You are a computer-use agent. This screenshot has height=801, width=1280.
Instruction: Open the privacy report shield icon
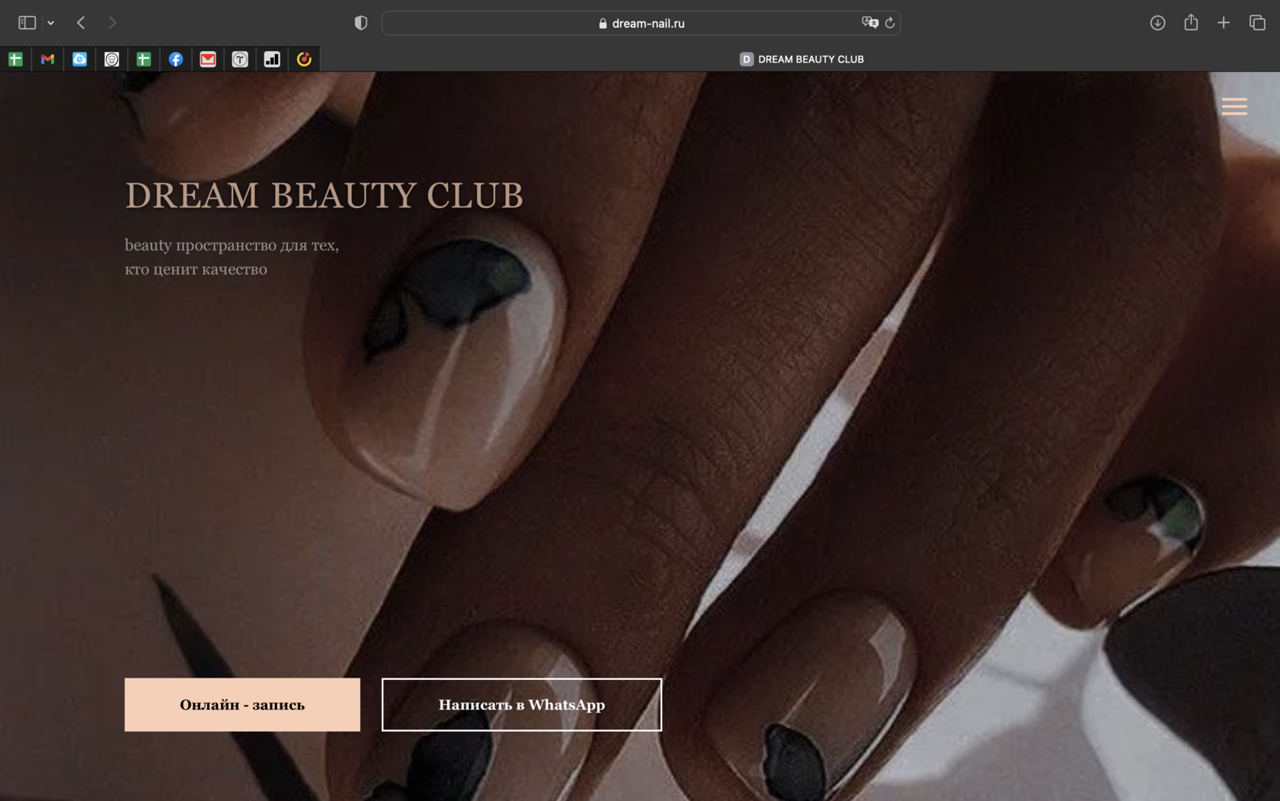[x=361, y=23]
